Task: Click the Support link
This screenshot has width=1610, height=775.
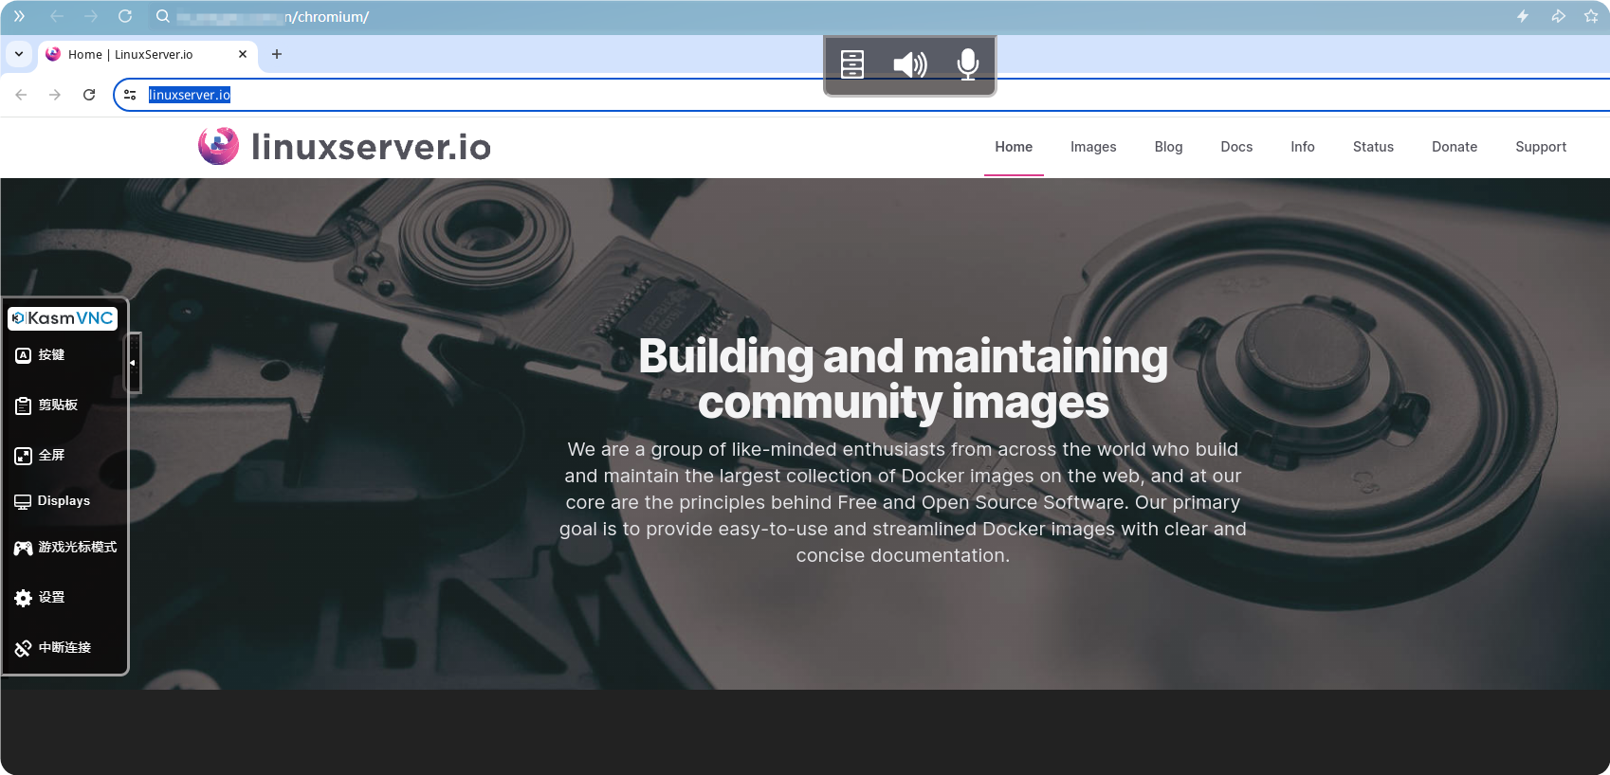Action: (x=1540, y=147)
